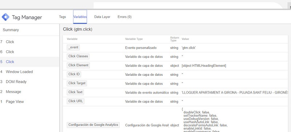291x132 pixels.
Task: Select event 6 Click
Action: tap(30, 52)
